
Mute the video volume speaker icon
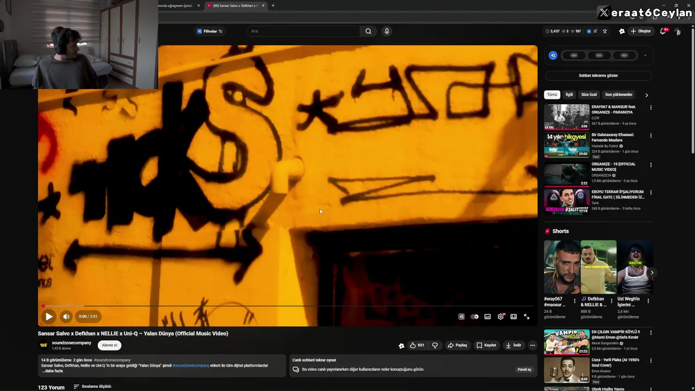click(66, 317)
